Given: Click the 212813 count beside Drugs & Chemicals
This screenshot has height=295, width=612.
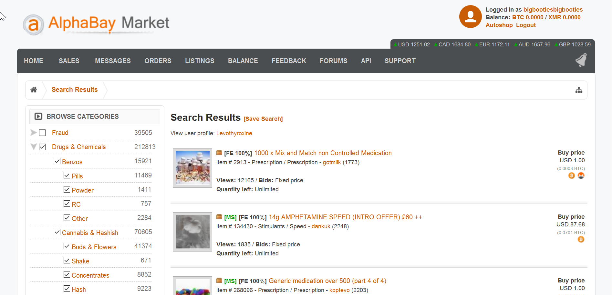Looking at the screenshot, I should click(145, 147).
